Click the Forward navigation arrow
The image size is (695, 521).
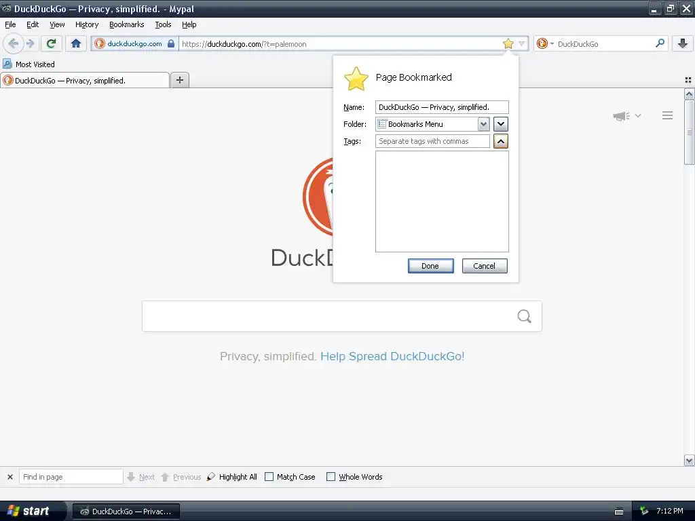point(30,43)
